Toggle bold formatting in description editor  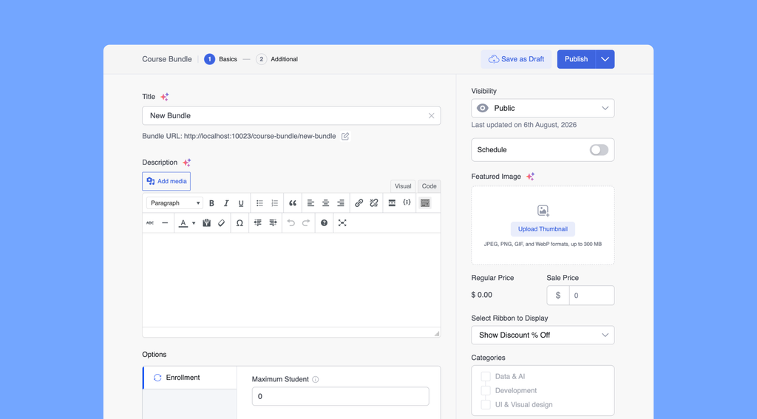[211, 203]
